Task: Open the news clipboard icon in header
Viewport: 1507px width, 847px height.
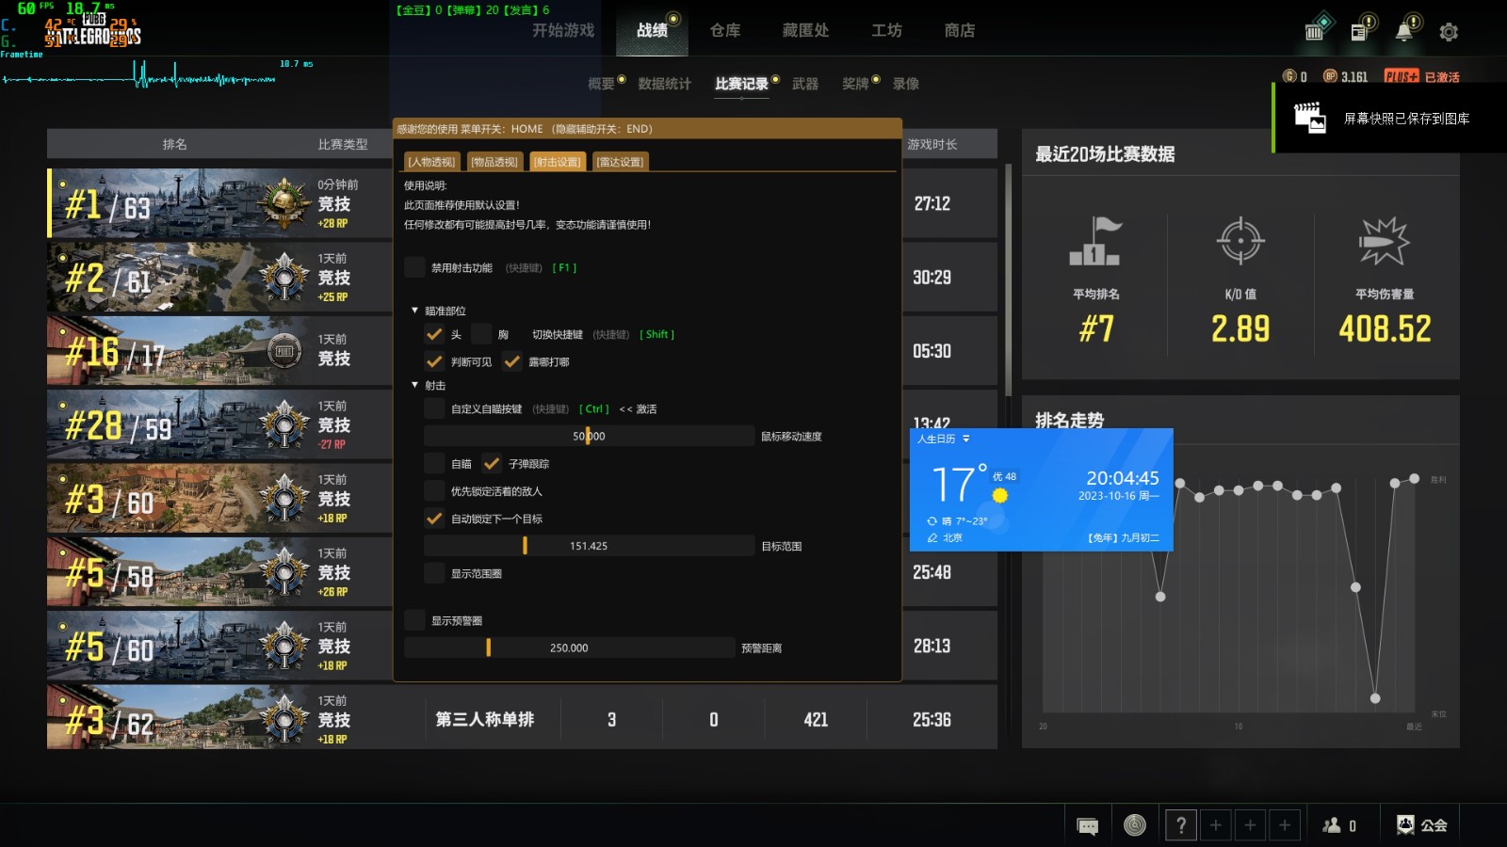Action: [x=1360, y=31]
